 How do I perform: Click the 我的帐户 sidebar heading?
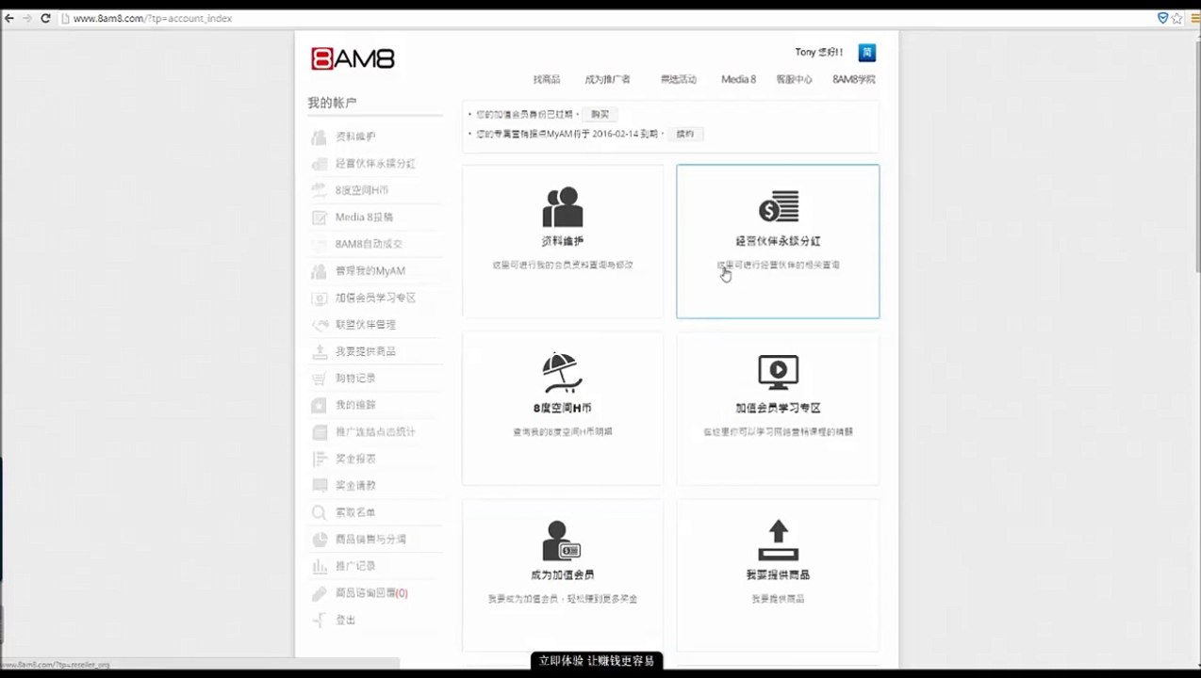(x=332, y=103)
